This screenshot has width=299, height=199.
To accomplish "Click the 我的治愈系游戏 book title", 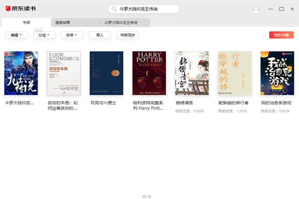I will tap(275, 103).
